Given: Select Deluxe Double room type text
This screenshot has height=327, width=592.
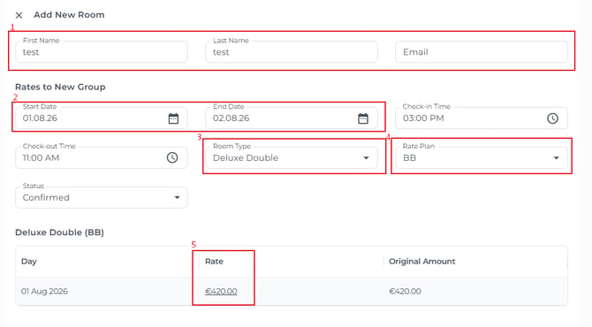Looking at the screenshot, I should click(x=246, y=158).
